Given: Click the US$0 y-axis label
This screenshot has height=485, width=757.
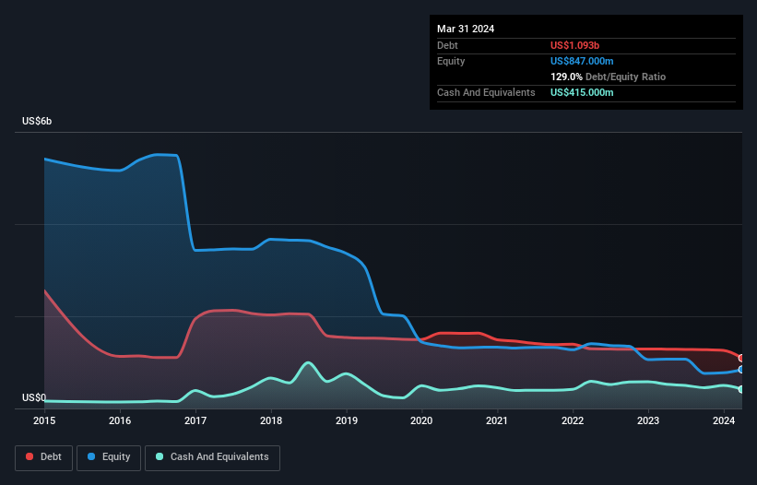Looking at the screenshot, I should point(34,397).
